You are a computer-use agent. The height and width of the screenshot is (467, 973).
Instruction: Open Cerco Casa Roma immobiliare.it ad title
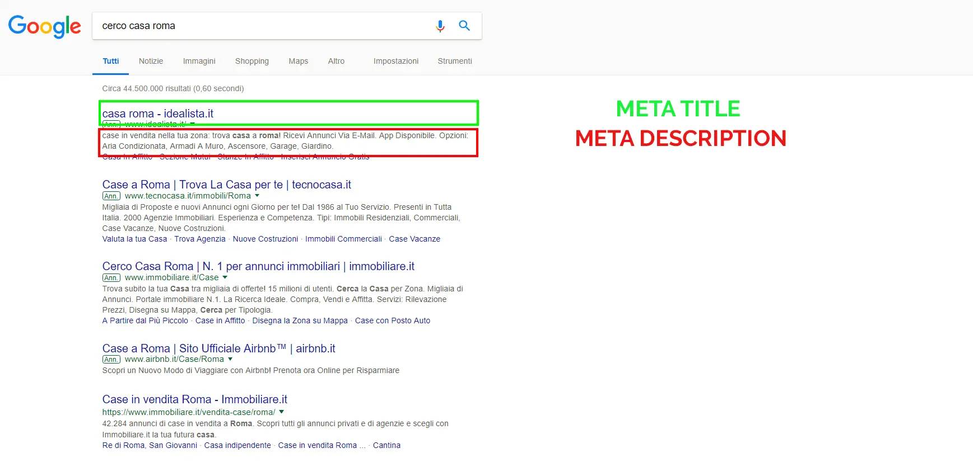[x=259, y=266]
